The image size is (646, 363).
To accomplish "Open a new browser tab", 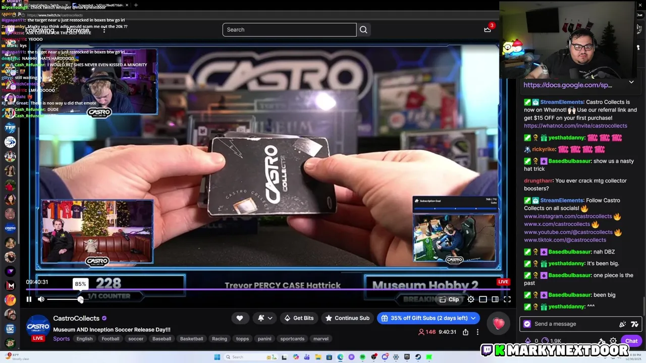I will (x=136, y=5).
